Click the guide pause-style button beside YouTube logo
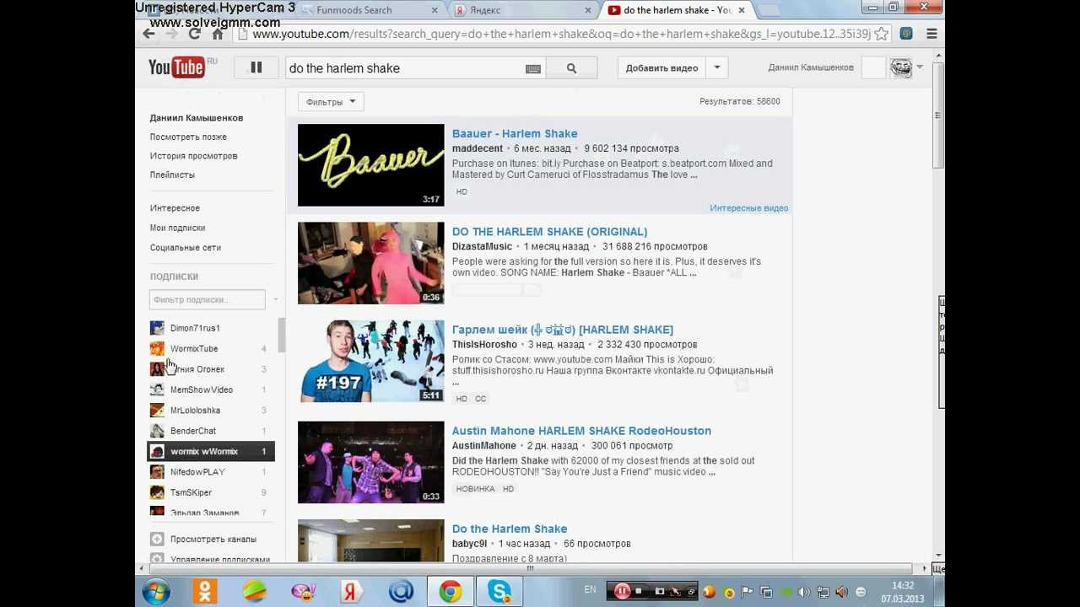 pyautogui.click(x=256, y=67)
